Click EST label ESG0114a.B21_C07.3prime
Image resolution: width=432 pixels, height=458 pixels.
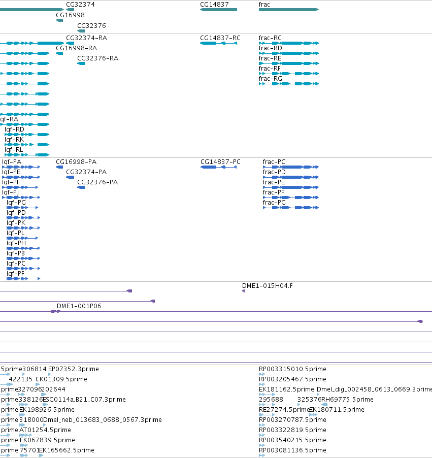85,400
